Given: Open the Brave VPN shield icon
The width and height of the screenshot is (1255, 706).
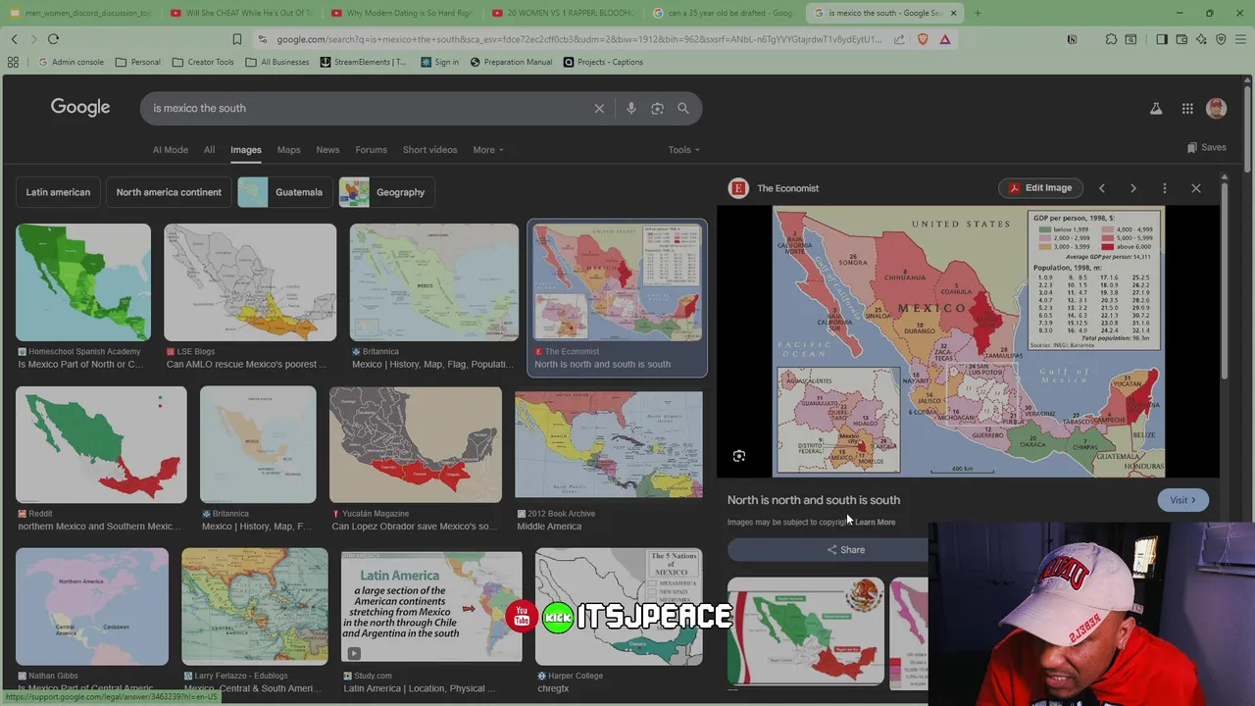Looking at the screenshot, I should 1221,39.
